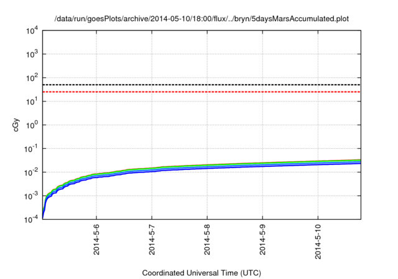Click the 10^3 y-axis label

click(x=32, y=54)
